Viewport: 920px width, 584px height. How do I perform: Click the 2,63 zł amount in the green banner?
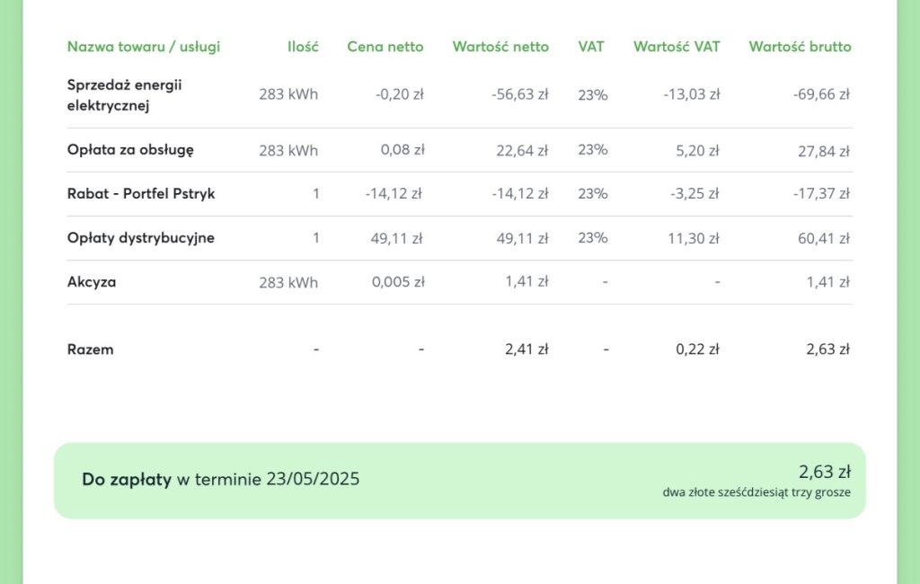(824, 473)
